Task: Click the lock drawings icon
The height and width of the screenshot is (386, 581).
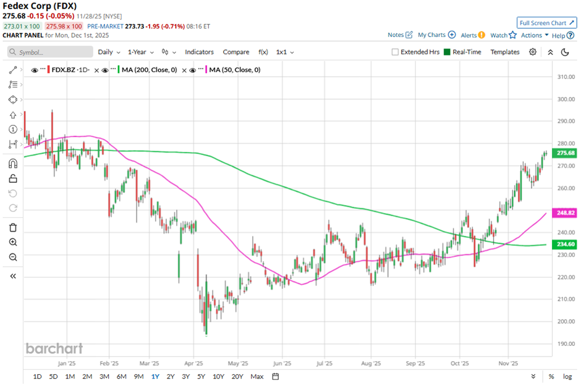Action: point(13,179)
